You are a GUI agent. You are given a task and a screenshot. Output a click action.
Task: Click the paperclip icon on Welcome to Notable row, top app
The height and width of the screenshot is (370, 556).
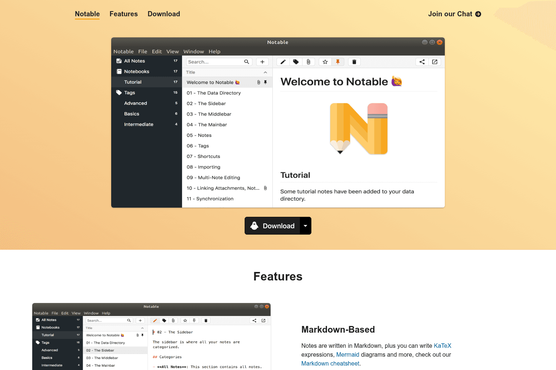pyautogui.click(x=259, y=82)
